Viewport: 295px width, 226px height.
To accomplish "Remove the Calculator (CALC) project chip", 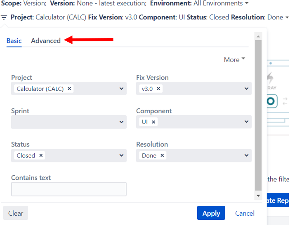I will [x=69, y=88].
